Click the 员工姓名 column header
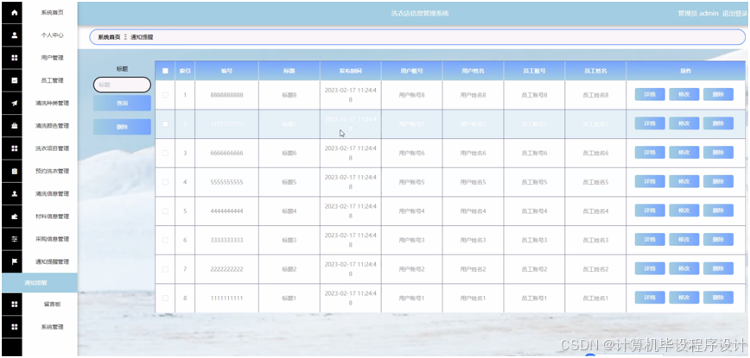The height and width of the screenshot is (358, 750). click(595, 71)
